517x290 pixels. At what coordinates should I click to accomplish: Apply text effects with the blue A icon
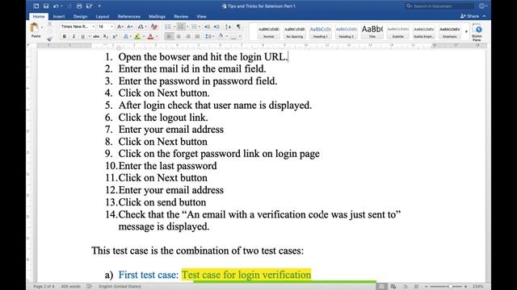tap(126, 36)
